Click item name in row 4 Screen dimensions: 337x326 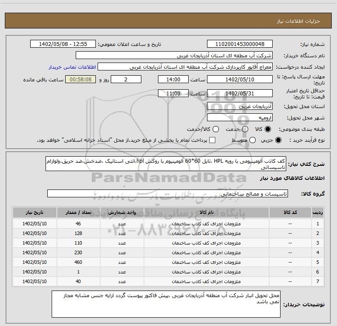206,252
